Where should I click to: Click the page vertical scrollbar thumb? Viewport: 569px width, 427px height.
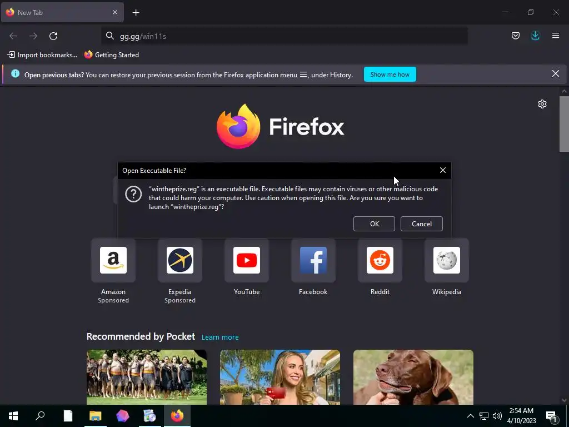[564, 124]
